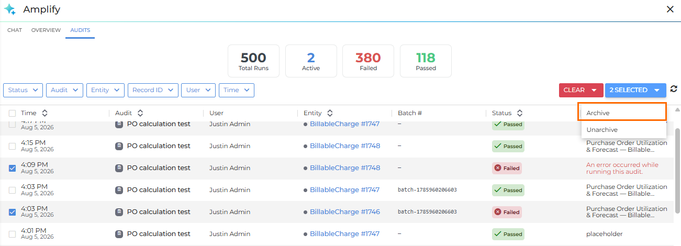The image size is (681, 246).
Task: Open the Time filter dropdown
Action: coord(237,90)
